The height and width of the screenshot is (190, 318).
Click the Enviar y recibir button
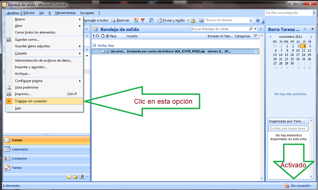pyautogui.click(x=171, y=20)
